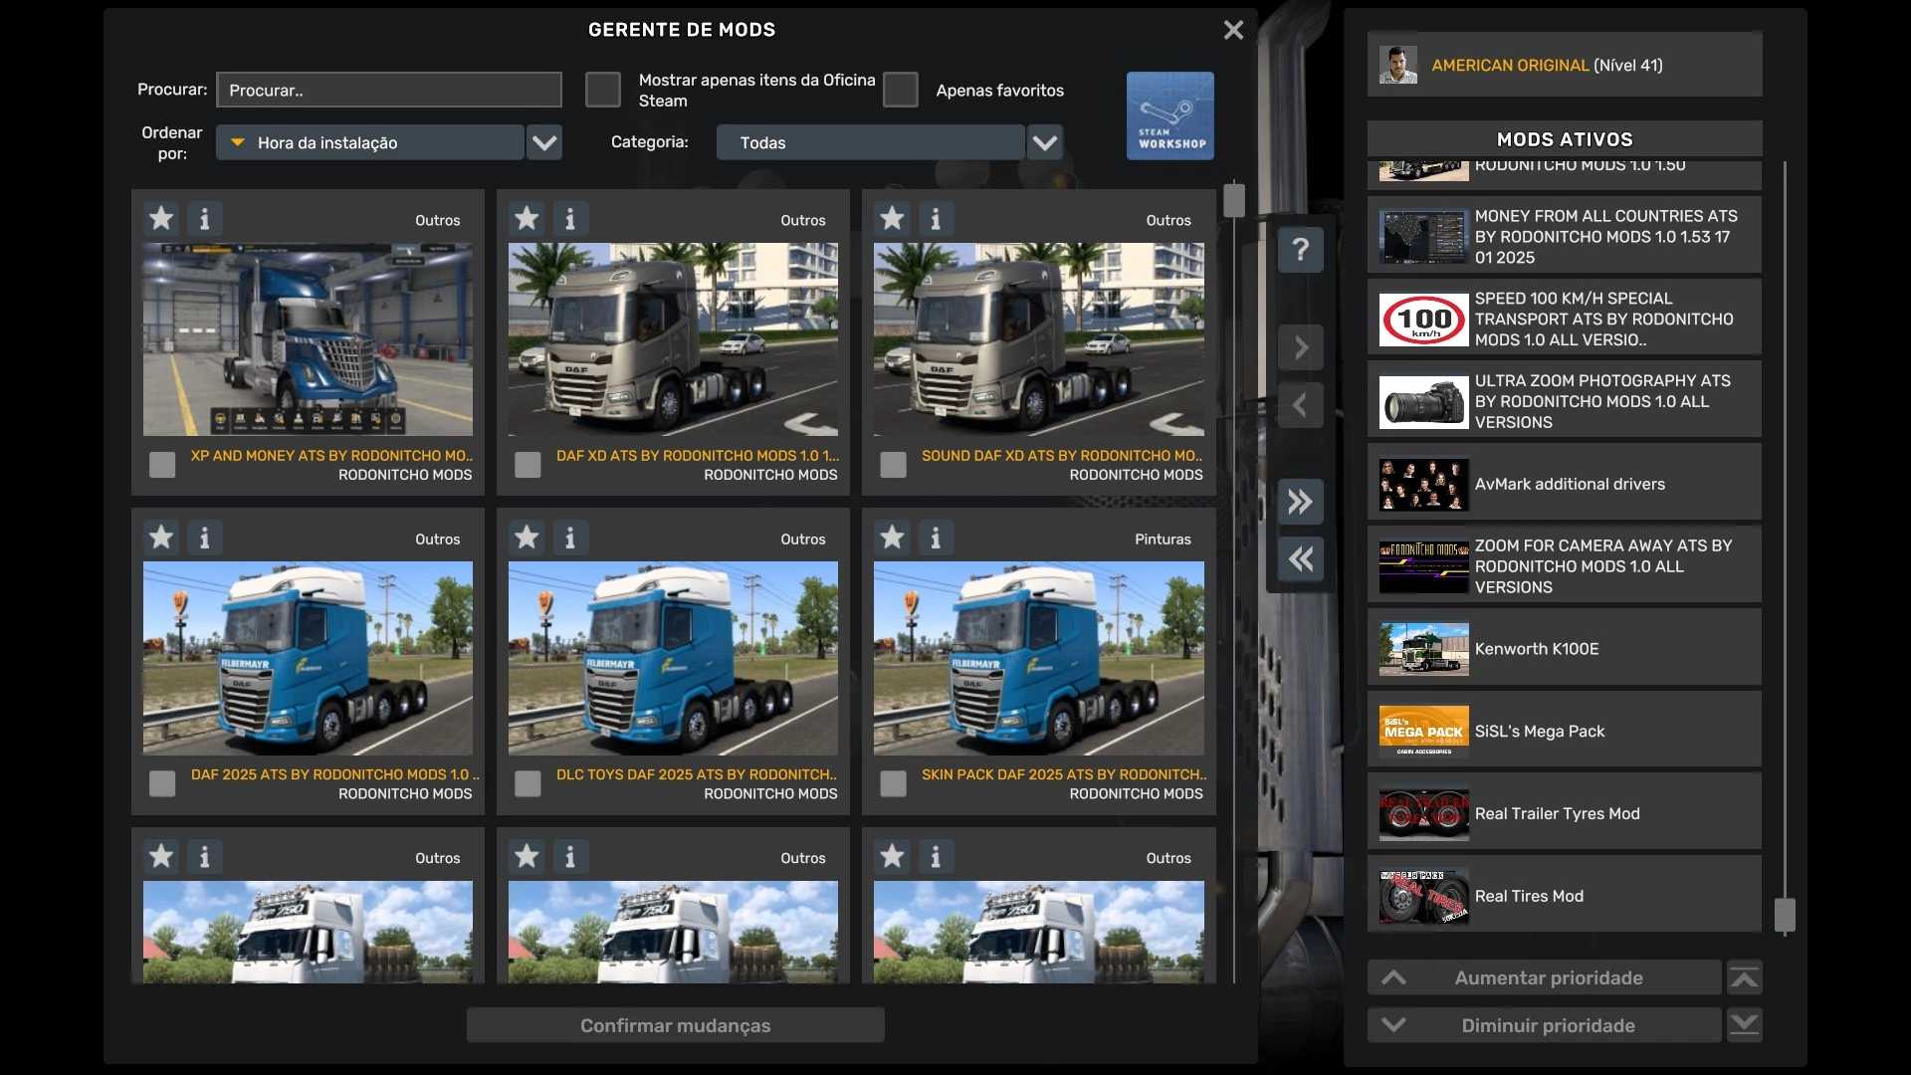Click 'Confirmar mudanças' button
Screen dimensions: 1911x1075
pyautogui.click(x=675, y=1025)
